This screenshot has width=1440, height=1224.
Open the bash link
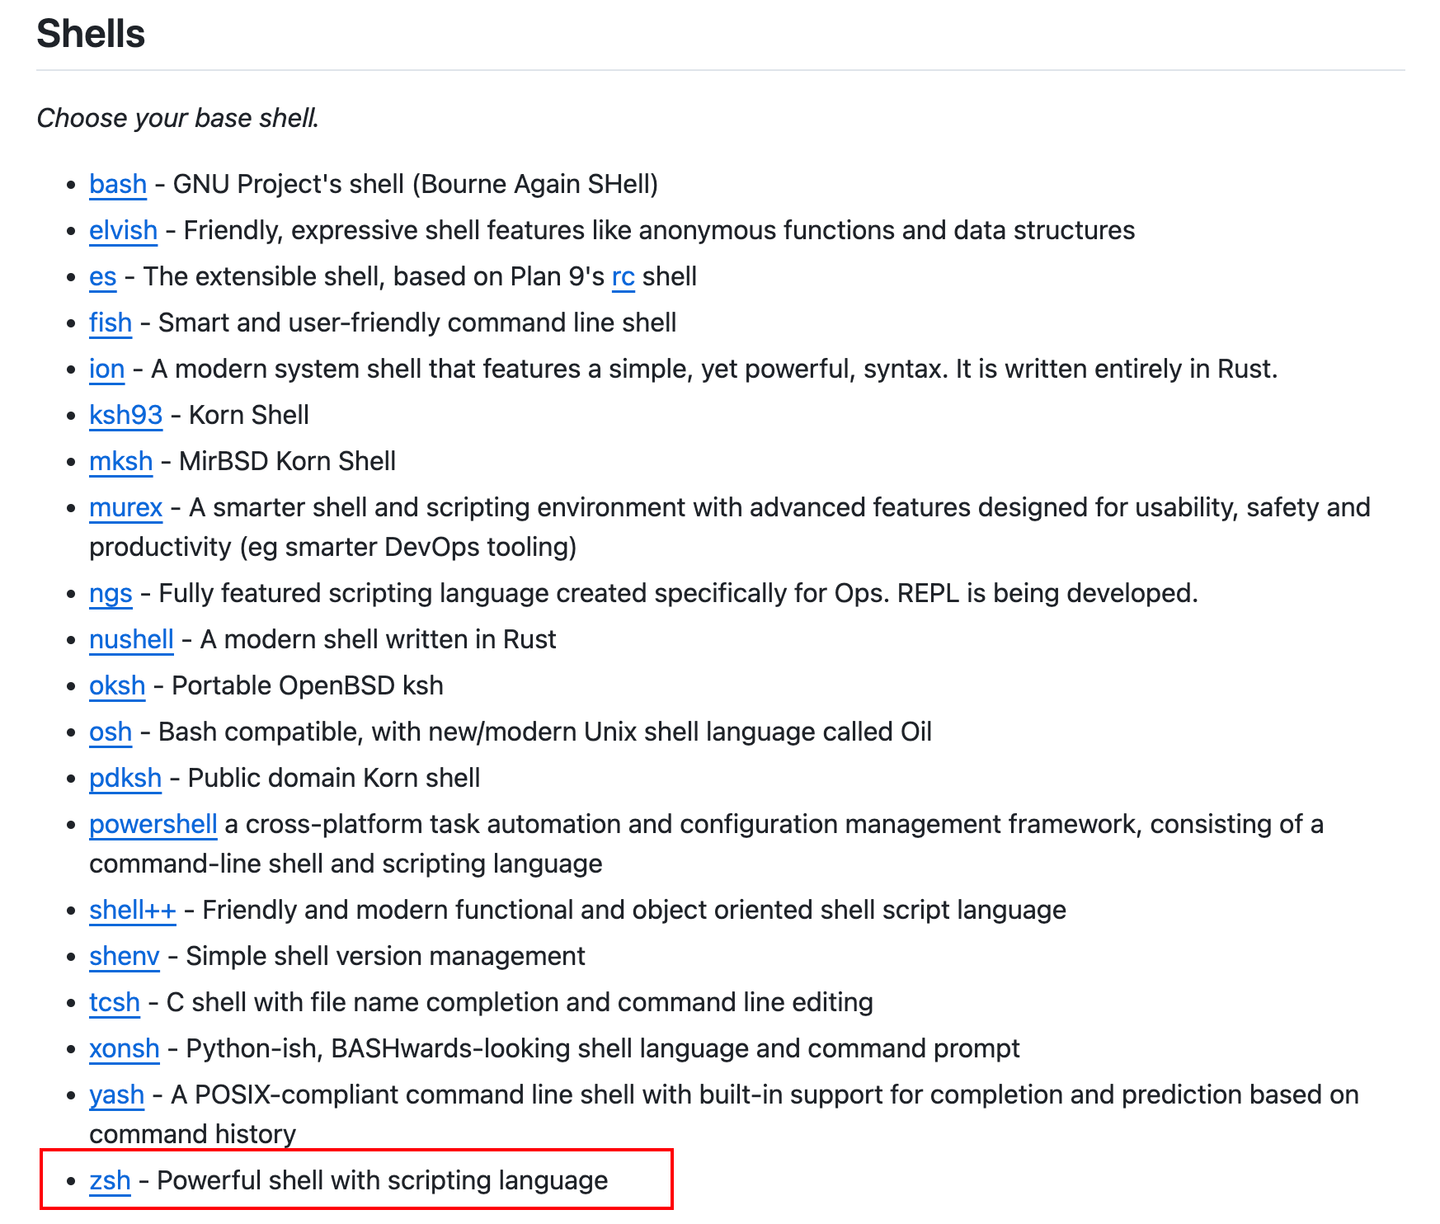click(x=118, y=184)
